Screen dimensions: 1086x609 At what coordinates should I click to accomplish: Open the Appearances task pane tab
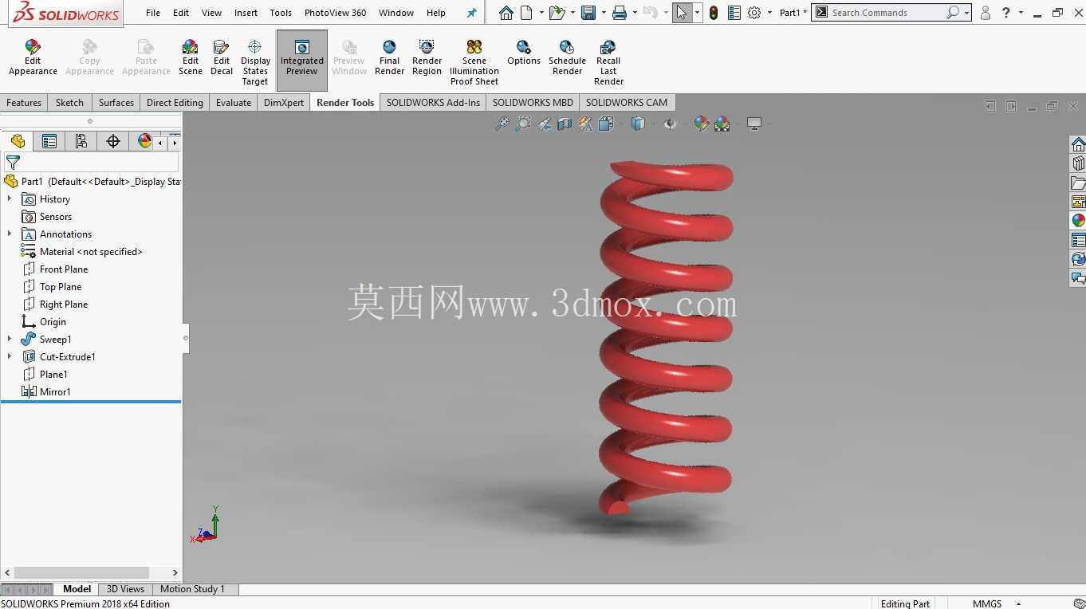[1078, 221]
